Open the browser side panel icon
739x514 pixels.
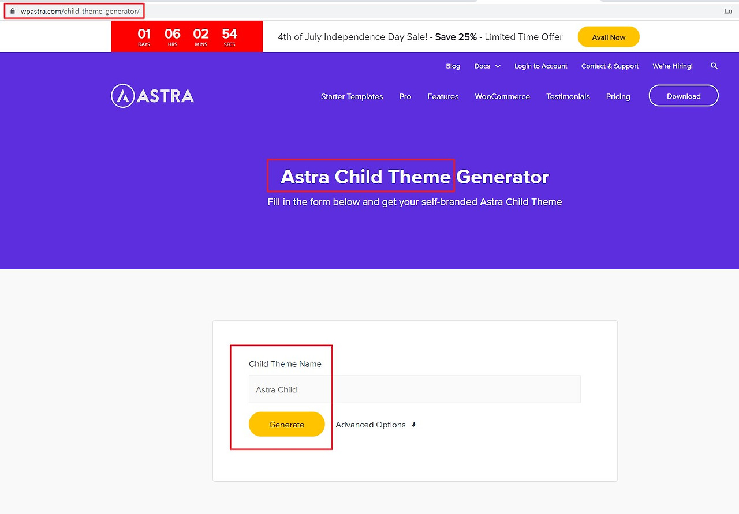pyautogui.click(x=728, y=10)
